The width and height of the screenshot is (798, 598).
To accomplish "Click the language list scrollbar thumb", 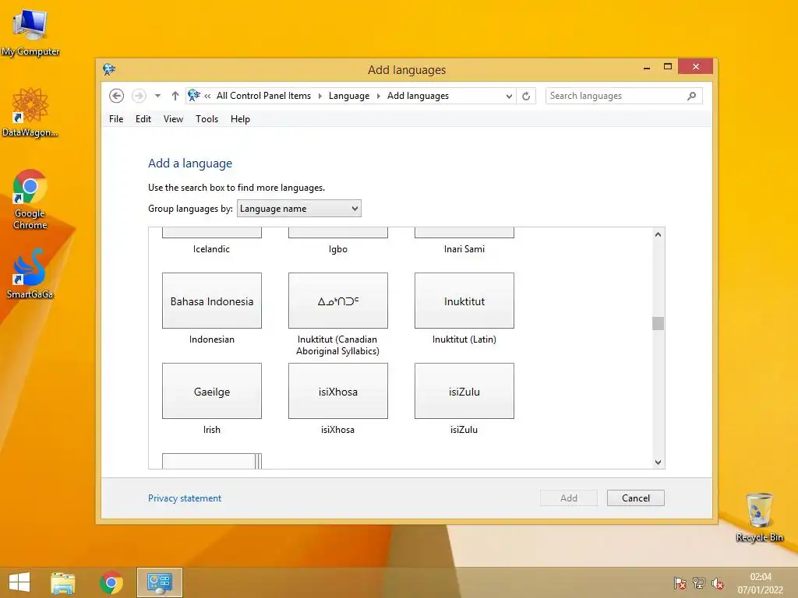I will [x=658, y=323].
